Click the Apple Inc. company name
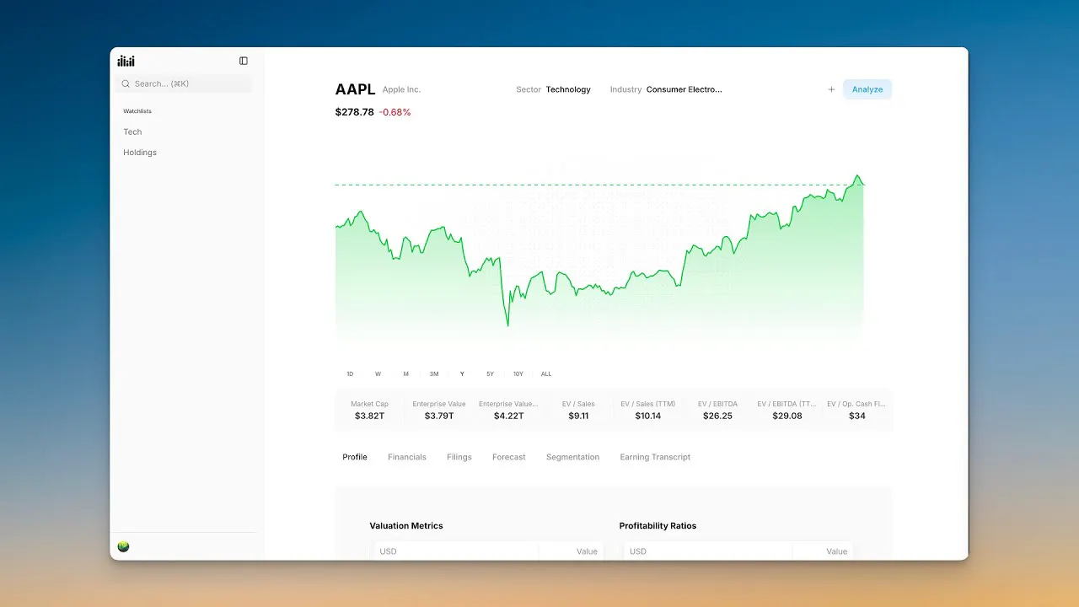The image size is (1079, 607). click(401, 89)
